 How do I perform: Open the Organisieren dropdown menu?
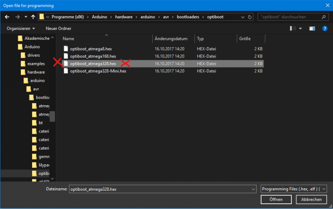pos(21,28)
